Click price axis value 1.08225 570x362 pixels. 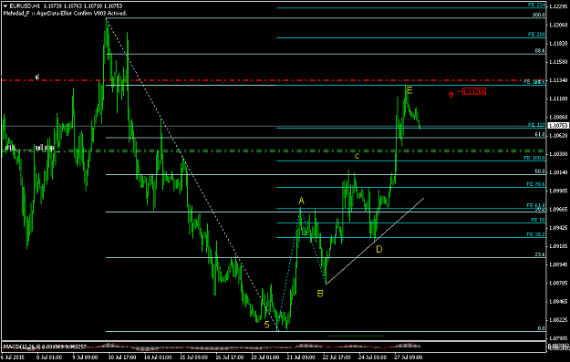[558, 320]
